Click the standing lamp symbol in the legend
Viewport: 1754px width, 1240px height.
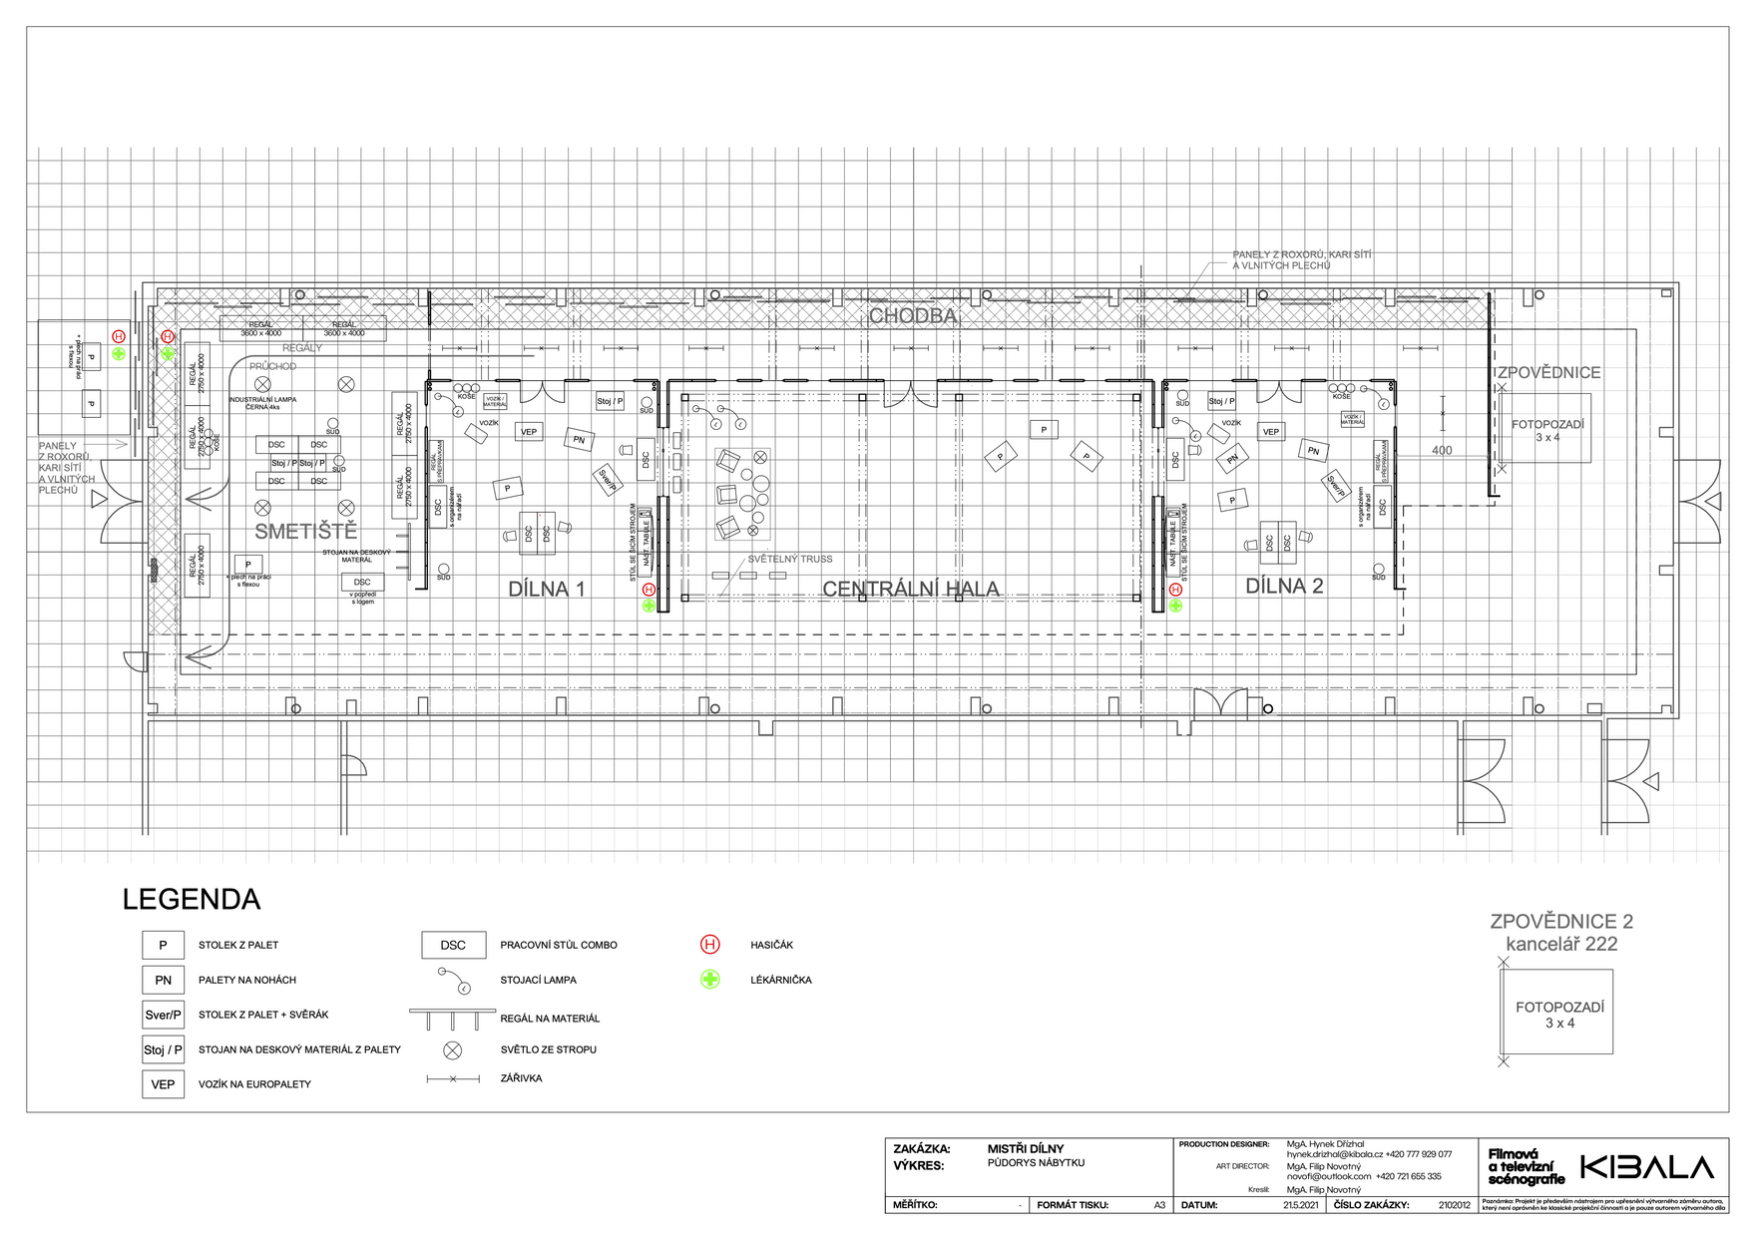pyautogui.click(x=453, y=981)
